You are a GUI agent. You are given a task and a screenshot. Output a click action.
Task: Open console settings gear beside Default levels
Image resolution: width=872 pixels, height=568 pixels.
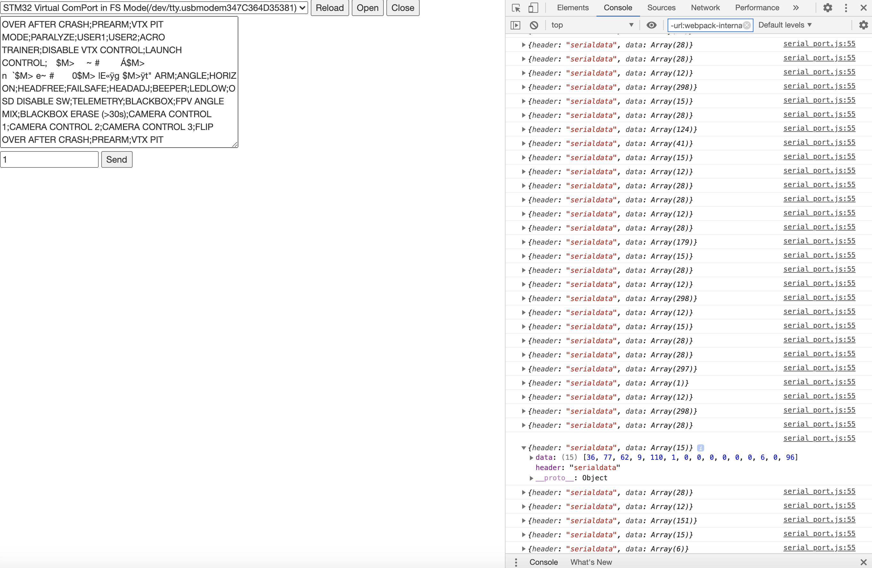coord(863,25)
